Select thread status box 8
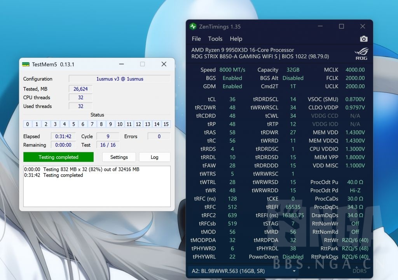The width and height of the screenshot is (398, 280). pyautogui.click(x=101, y=124)
